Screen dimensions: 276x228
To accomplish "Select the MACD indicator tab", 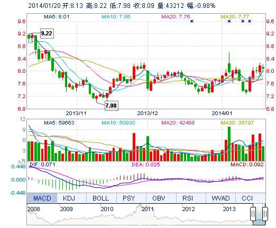I will (42, 198).
